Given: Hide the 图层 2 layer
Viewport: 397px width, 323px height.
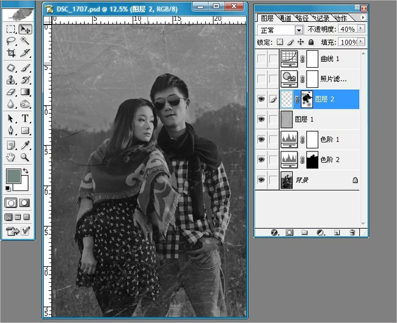Looking at the screenshot, I should click(261, 100).
